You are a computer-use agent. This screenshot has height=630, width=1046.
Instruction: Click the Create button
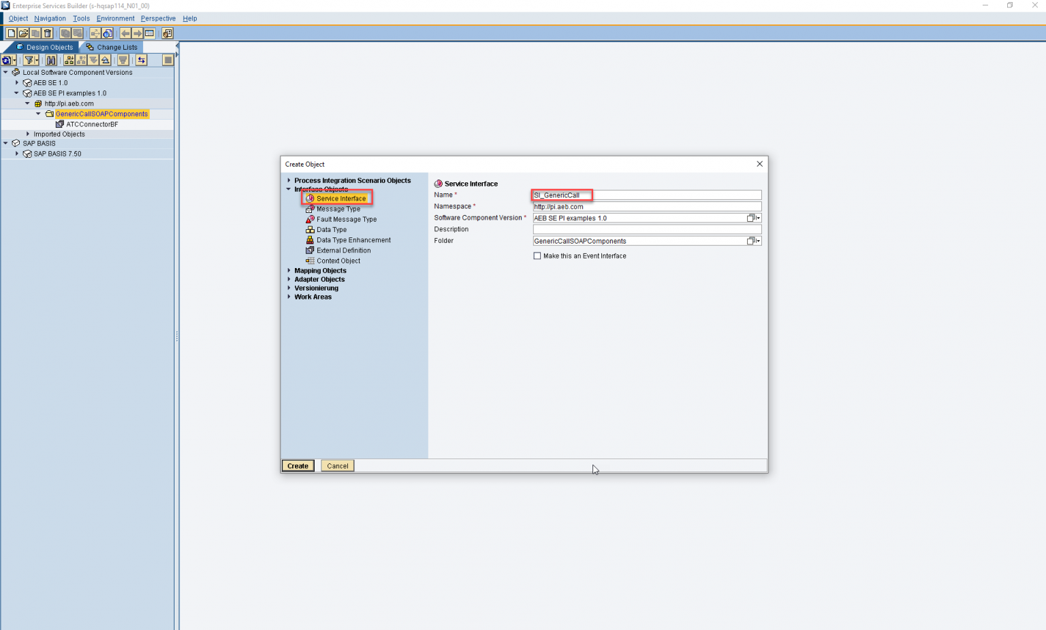[x=298, y=465]
